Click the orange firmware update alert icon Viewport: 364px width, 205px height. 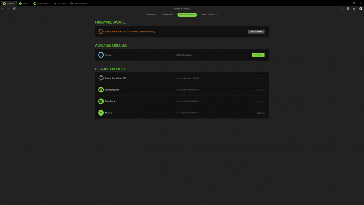point(341,9)
